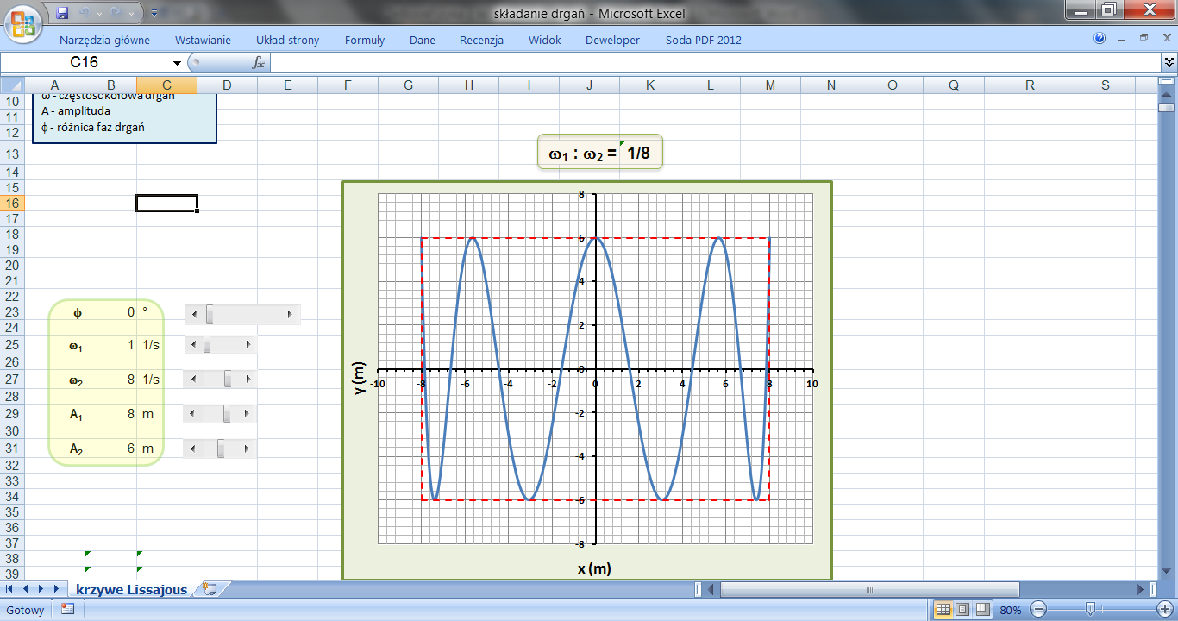
Task: Click the ω1 scrollbar thumb
Action: click(x=207, y=345)
